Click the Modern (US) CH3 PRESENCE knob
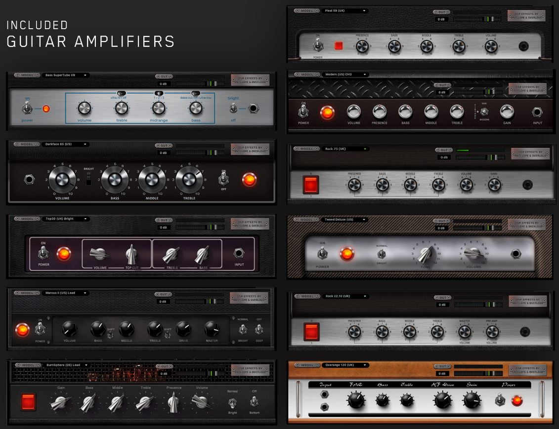The height and width of the screenshot is (429, 559). 379,112
